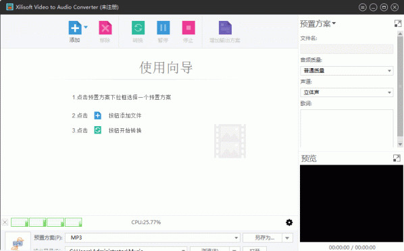Click the menu icon in the title bar

pyautogui.click(x=363, y=7)
